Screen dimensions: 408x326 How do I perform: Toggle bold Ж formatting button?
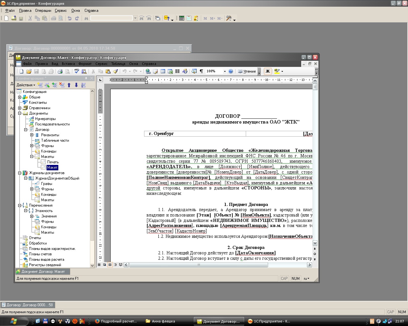[268, 71]
